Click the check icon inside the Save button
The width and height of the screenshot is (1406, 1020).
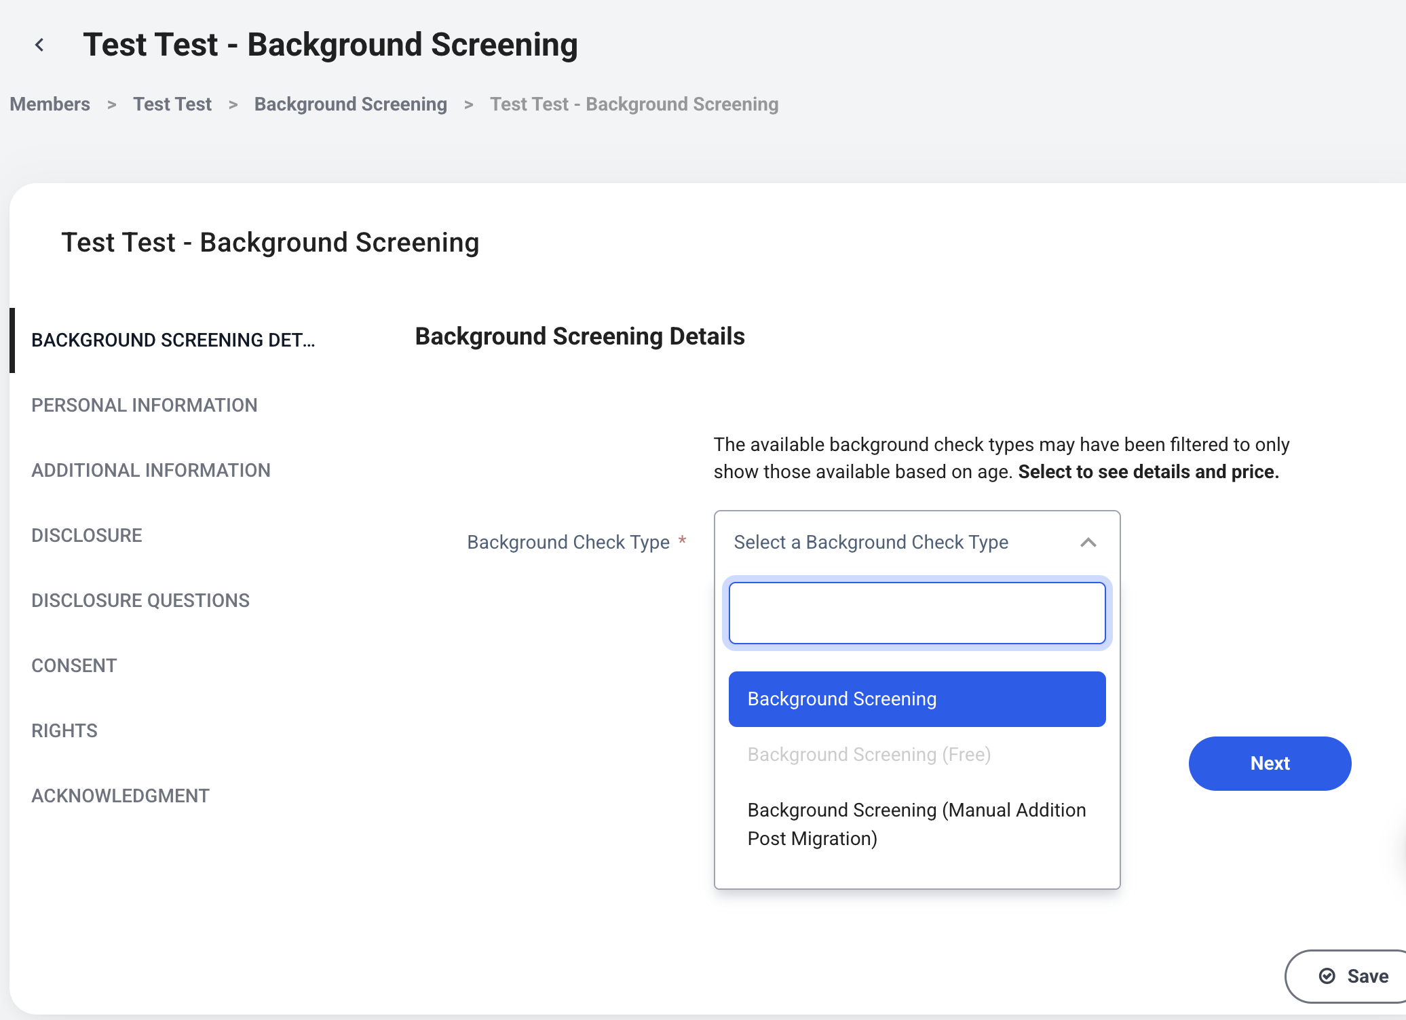(x=1327, y=976)
